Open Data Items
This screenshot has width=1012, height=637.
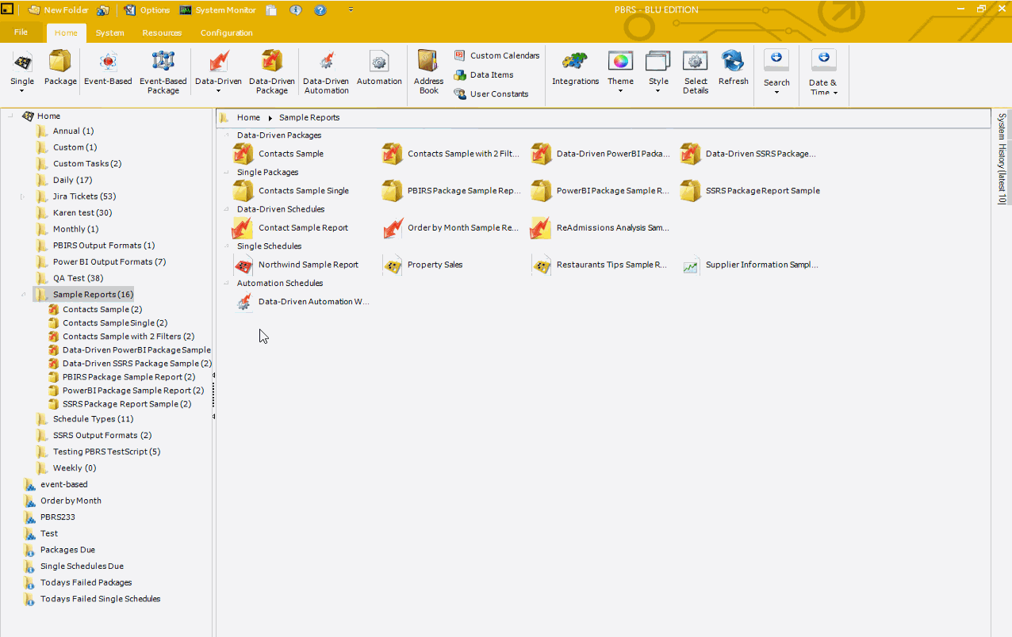pos(484,74)
